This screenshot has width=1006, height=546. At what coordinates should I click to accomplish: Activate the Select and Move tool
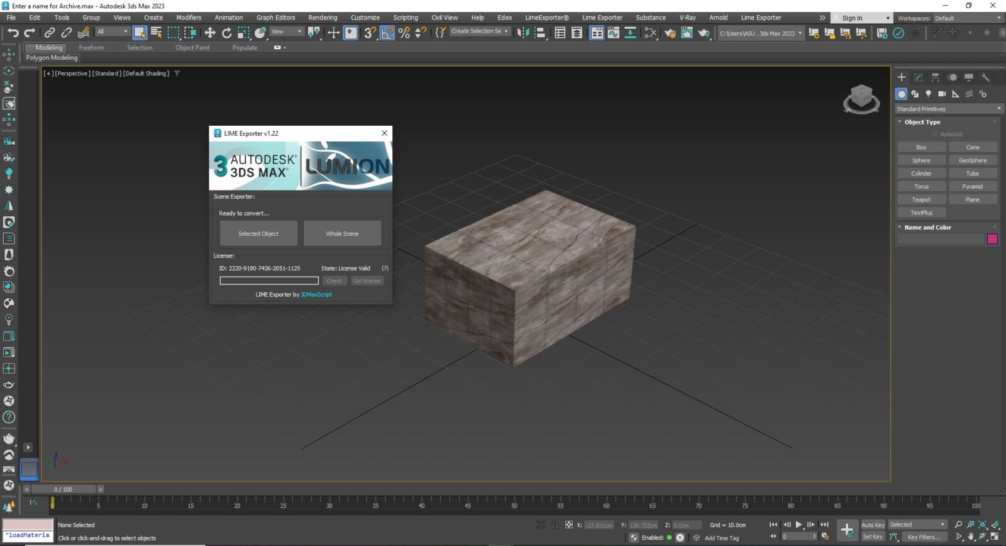coord(210,33)
